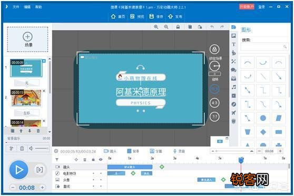Open the speech bubble library icon

[233, 70]
